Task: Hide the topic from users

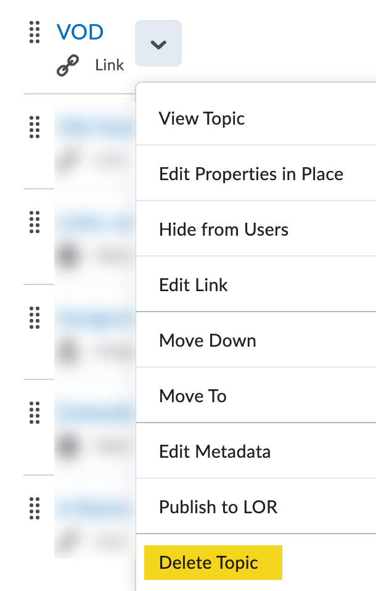Action: (x=224, y=229)
